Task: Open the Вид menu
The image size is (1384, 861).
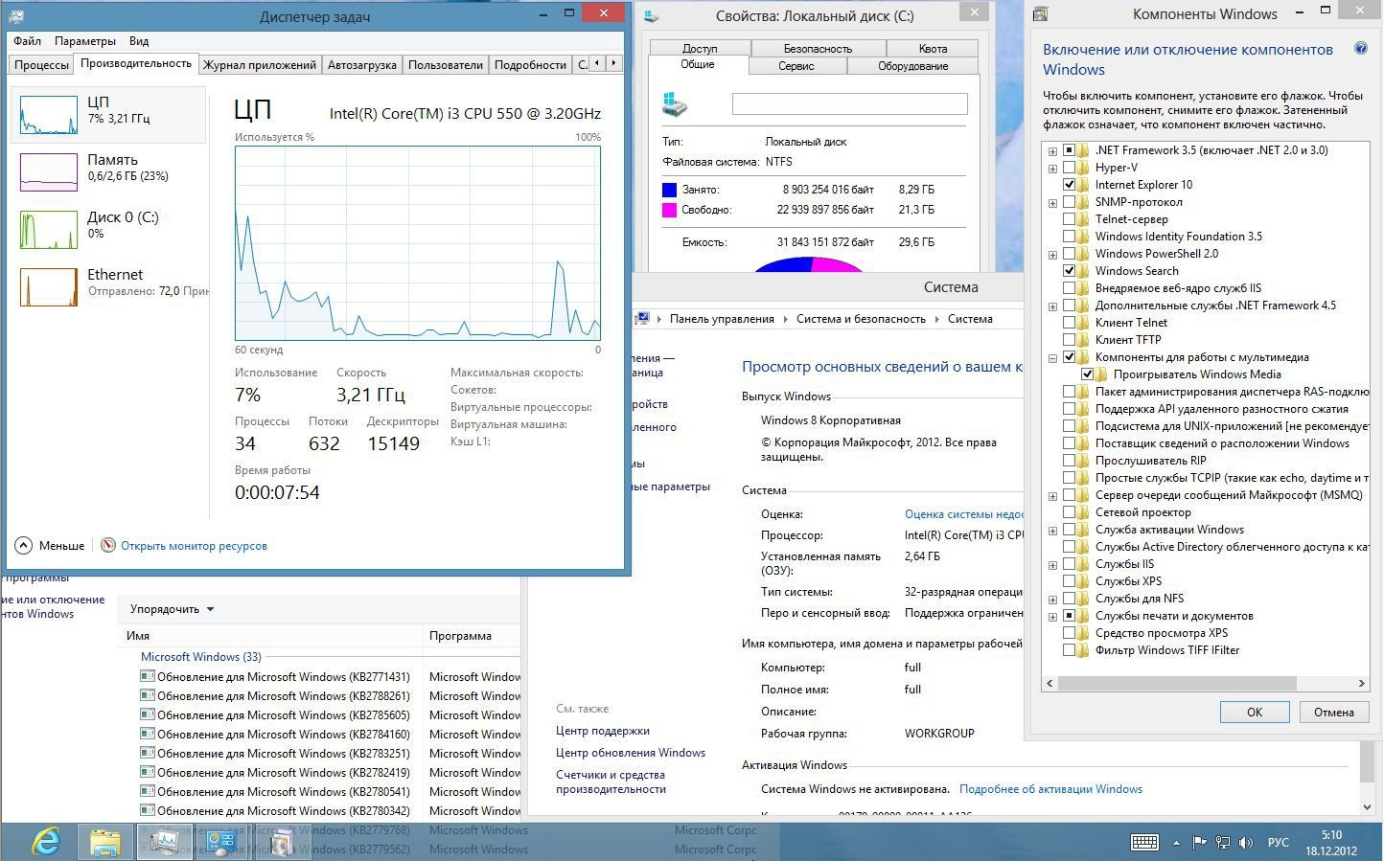Action: (139, 41)
